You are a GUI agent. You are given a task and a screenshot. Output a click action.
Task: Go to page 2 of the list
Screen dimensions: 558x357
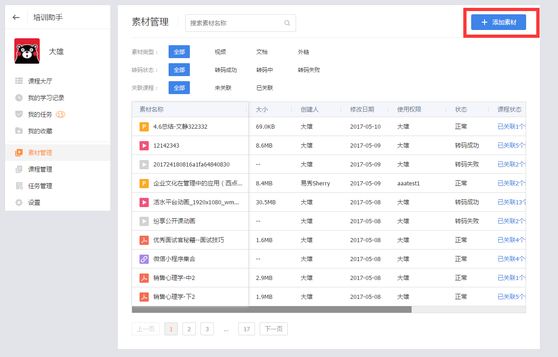(189, 329)
